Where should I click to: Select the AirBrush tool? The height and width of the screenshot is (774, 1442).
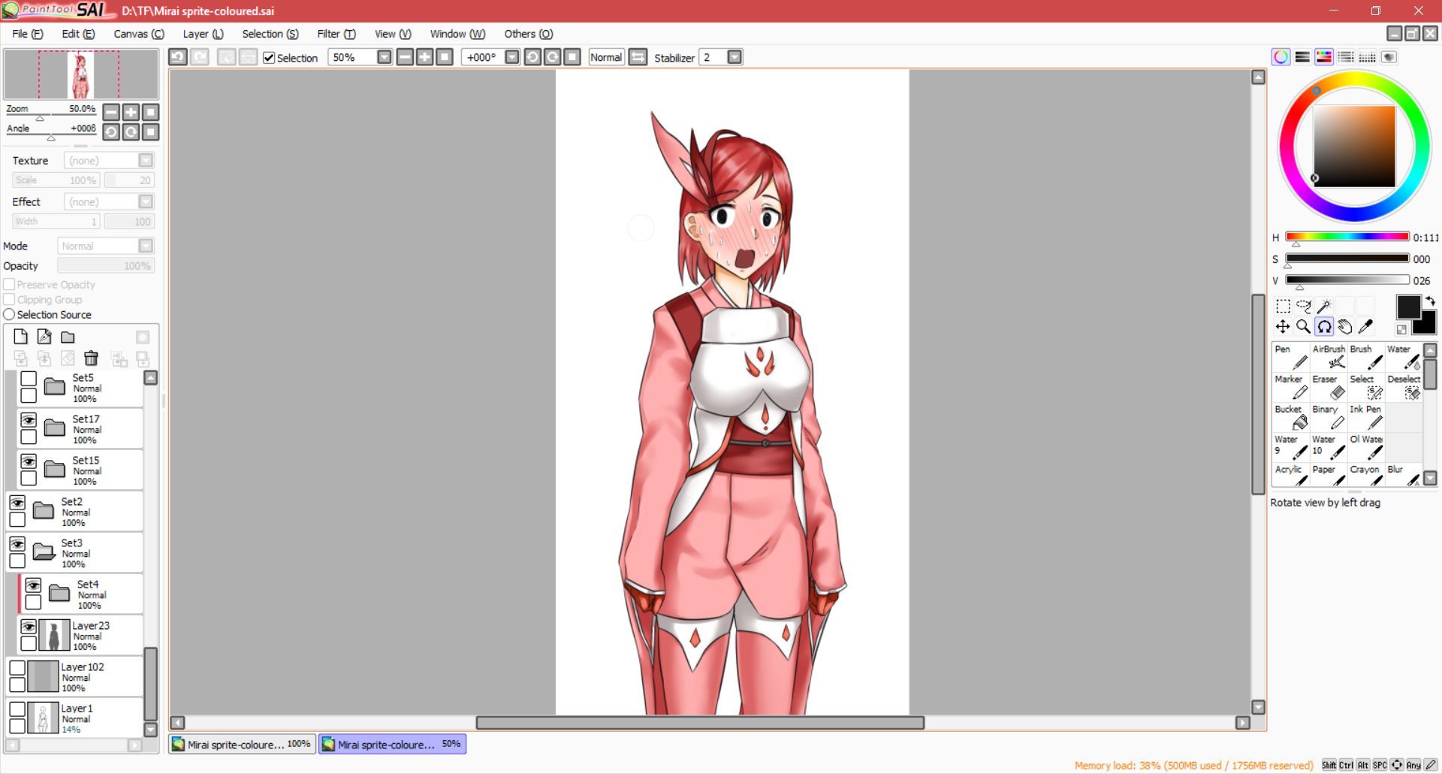1328,357
